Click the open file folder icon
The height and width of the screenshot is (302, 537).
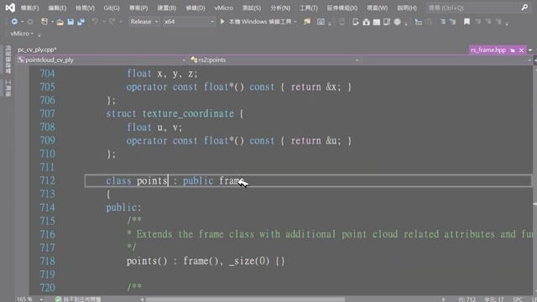point(60,22)
